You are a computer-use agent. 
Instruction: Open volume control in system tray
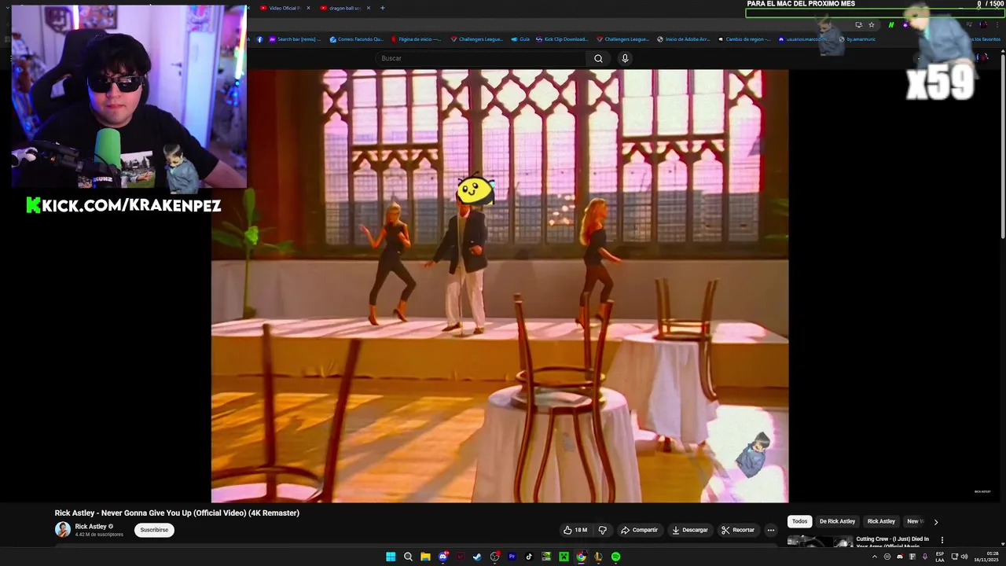pos(964,557)
